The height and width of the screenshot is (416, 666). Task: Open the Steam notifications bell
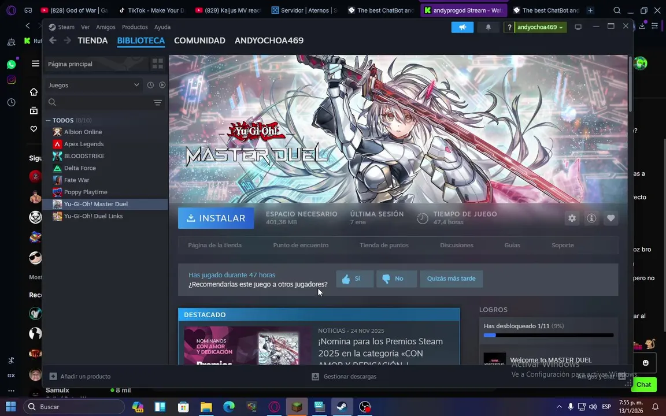488,27
